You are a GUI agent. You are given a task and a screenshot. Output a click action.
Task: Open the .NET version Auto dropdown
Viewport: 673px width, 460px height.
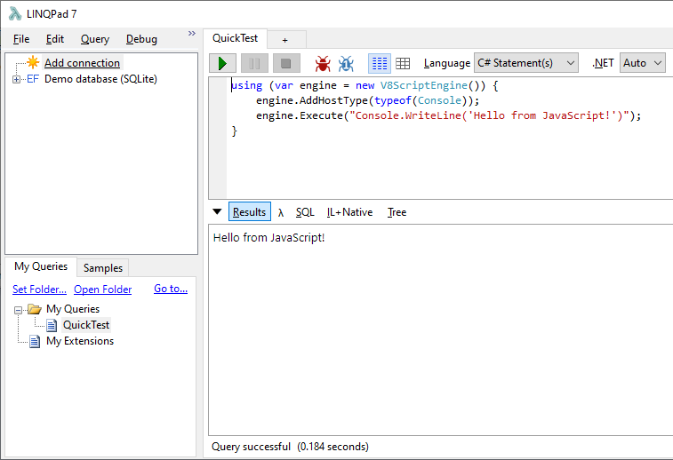pyautogui.click(x=642, y=63)
